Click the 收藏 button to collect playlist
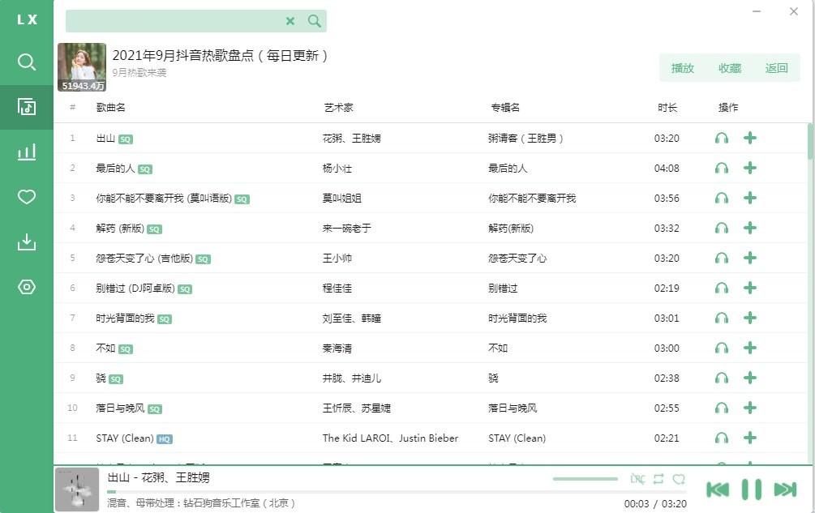The width and height of the screenshot is (815, 513). coord(730,68)
